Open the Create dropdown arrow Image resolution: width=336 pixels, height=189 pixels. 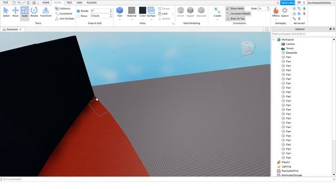coord(217,19)
